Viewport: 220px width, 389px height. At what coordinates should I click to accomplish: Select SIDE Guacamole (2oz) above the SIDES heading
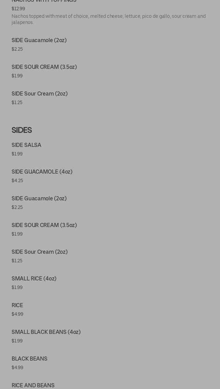(x=39, y=40)
